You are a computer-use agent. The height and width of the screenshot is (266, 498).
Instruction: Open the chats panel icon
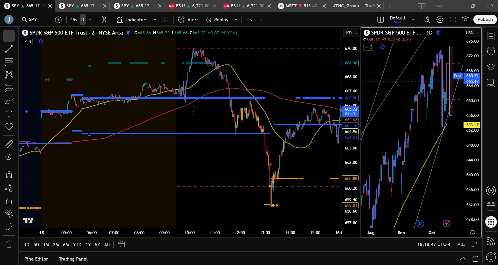tap(491, 83)
